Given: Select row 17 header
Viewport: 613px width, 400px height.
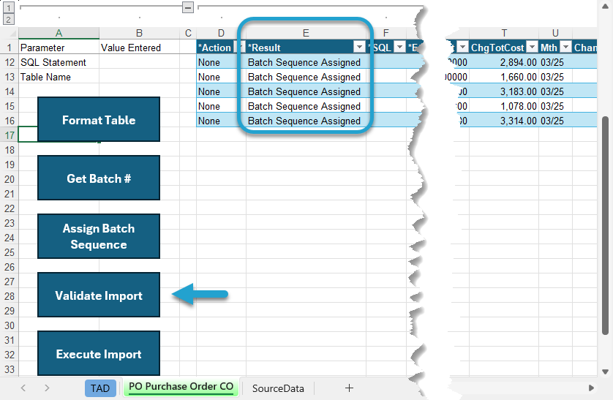Looking at the screenshot, I should (10, 135).
